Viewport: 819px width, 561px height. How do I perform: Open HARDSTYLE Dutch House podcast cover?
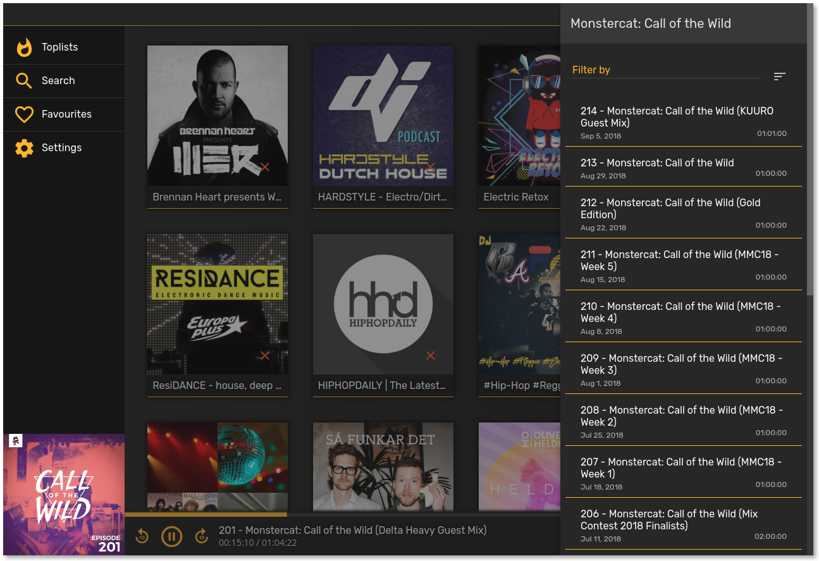tap(383, 116)
